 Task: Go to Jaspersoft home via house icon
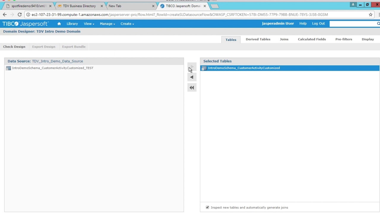pos(59,24)
